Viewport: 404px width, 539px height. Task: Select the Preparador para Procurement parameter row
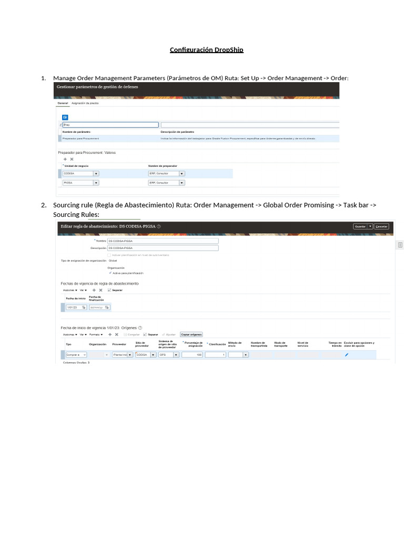(x=199, y=138)
